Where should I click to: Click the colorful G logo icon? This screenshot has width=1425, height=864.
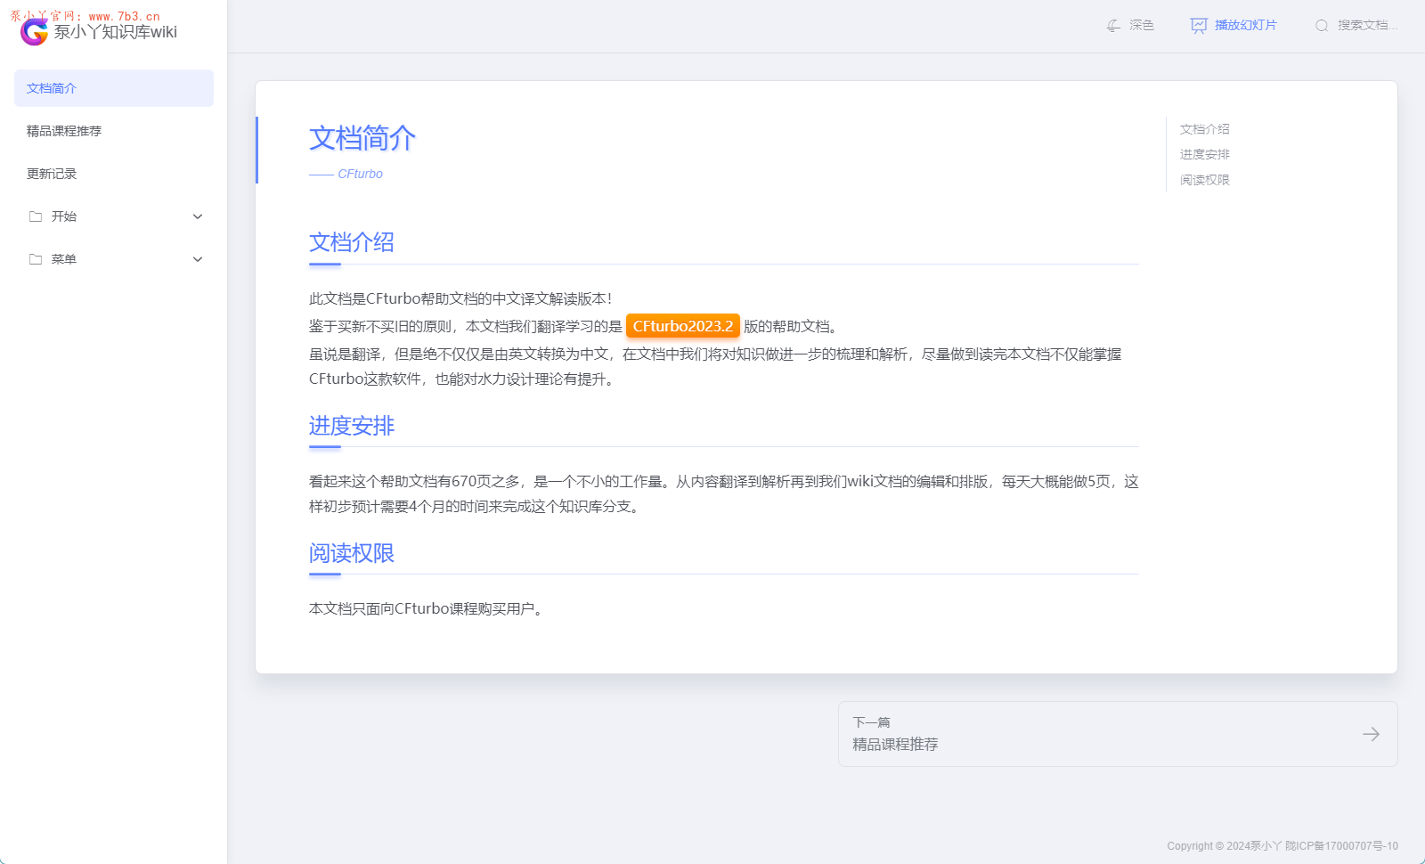34,32
